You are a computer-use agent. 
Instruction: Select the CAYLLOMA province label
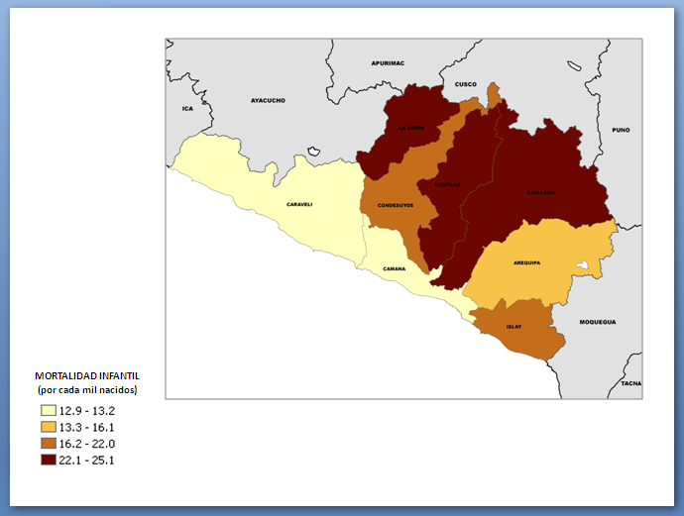(540, 192)
